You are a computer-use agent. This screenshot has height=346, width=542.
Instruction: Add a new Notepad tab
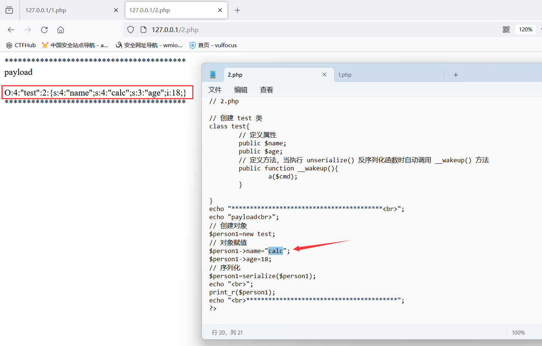click(456, 75)
